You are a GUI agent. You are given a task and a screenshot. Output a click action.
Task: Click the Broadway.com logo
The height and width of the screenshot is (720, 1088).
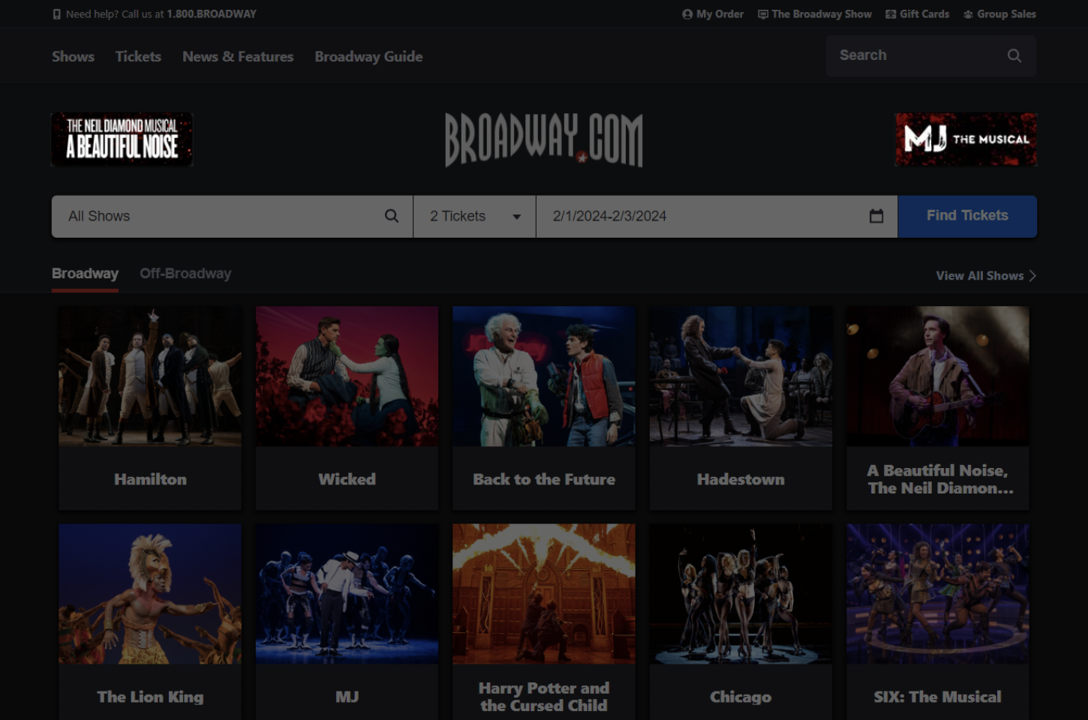[x=544, y=139]
